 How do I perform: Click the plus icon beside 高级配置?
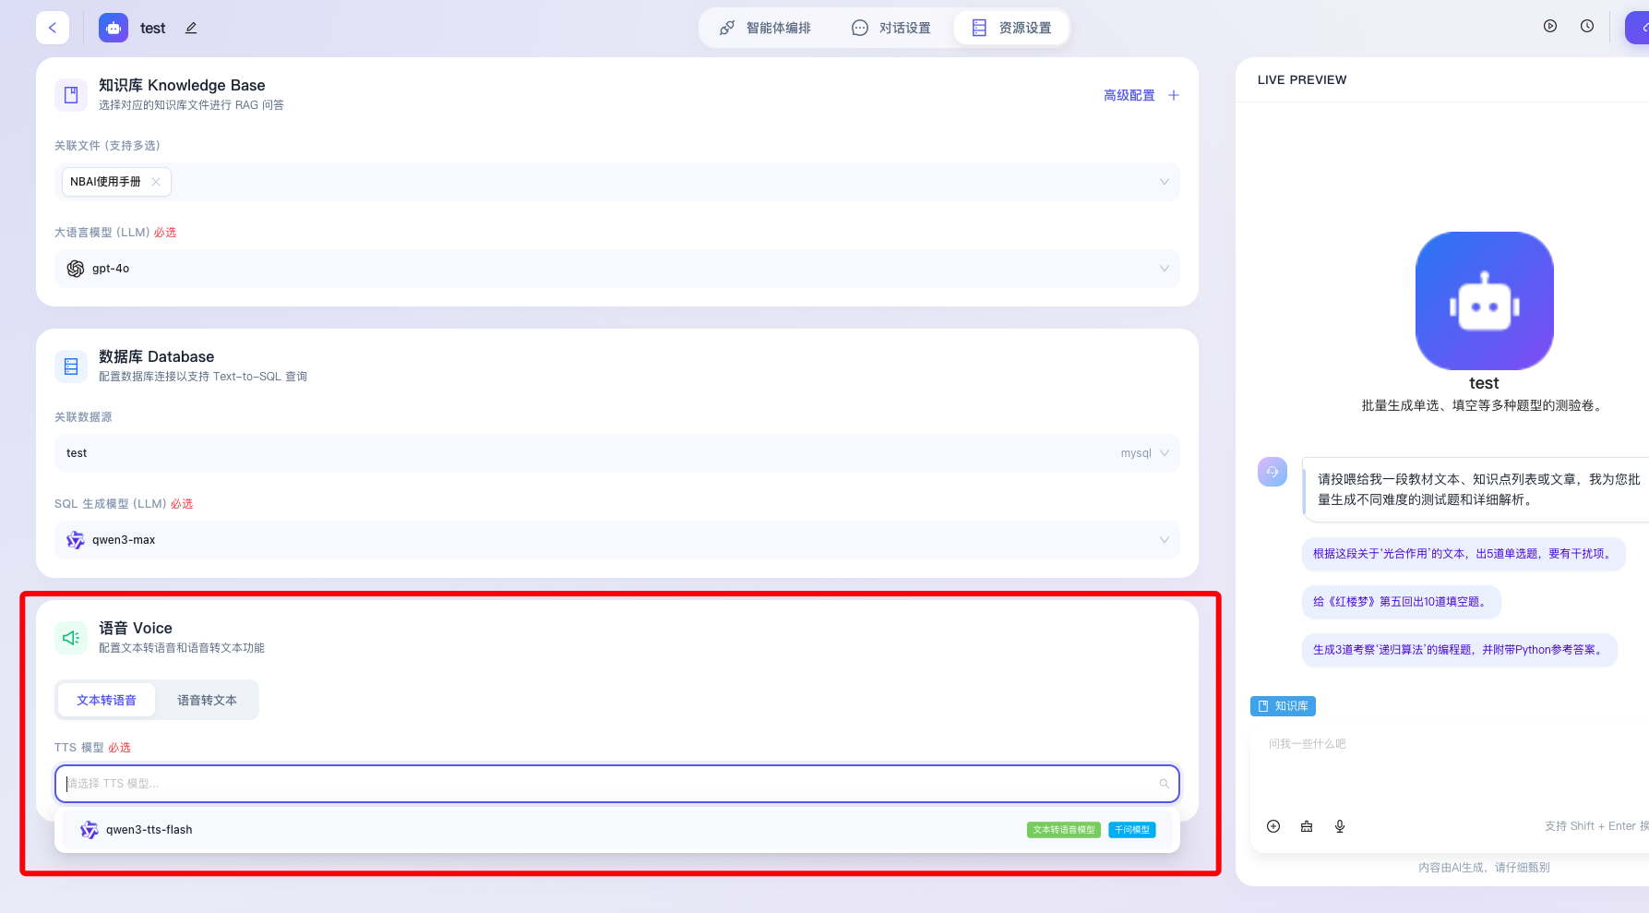click(x=1174, y=95)
